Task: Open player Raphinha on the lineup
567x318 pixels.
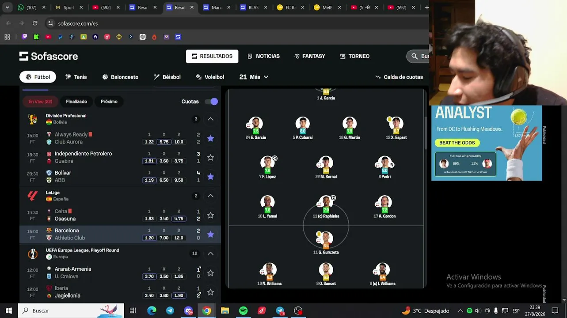Action: (x=326, y=207)
